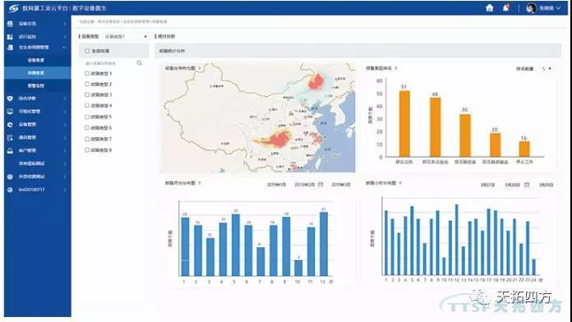The height and width of the screenshot is (322, 572).
Task: Expand the test20190717 sidebar menu
Action: pos(37,190)
